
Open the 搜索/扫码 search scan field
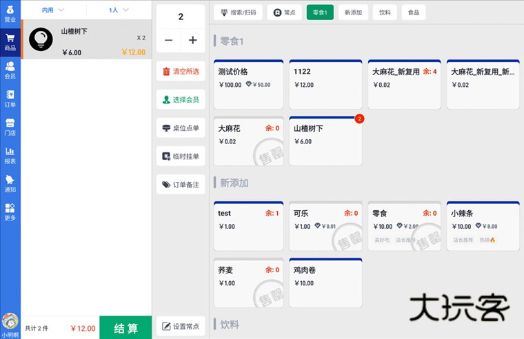[239, 12]
